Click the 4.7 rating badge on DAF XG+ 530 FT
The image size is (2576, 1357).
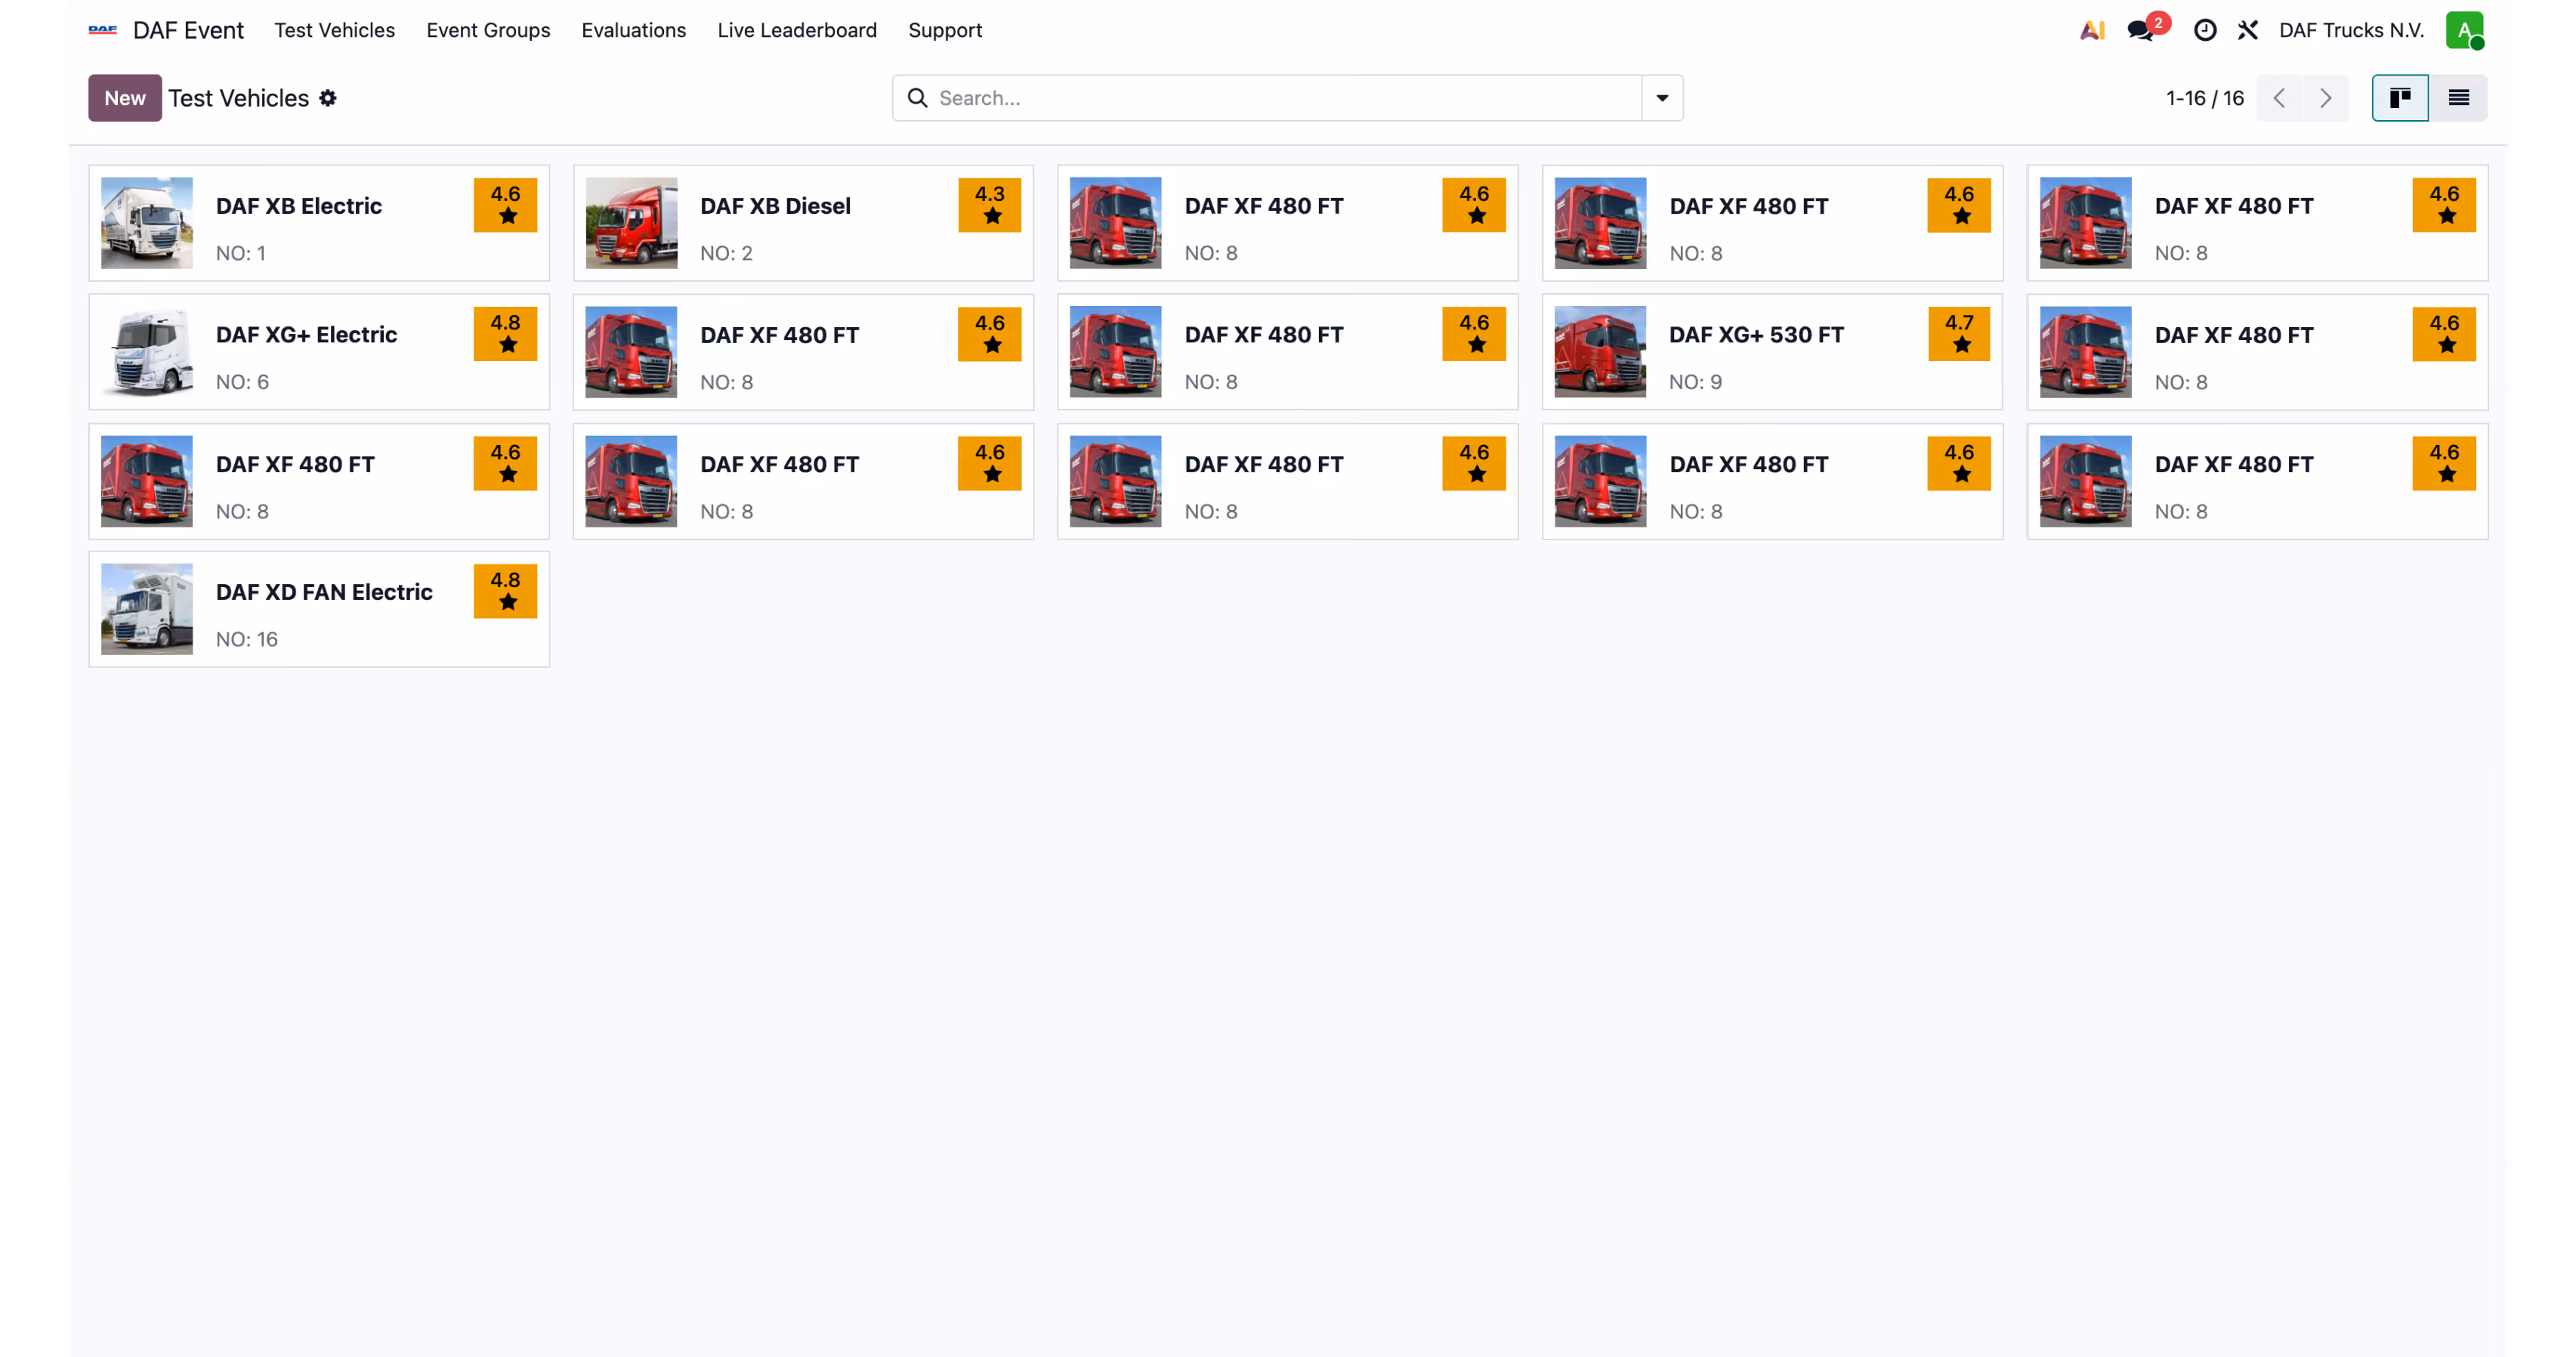click(1959, 334)
